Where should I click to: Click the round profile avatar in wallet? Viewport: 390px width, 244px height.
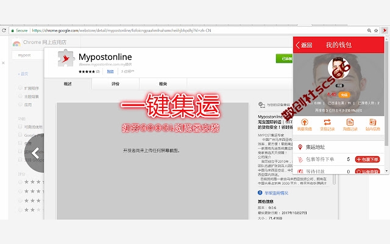coord(339,68)
